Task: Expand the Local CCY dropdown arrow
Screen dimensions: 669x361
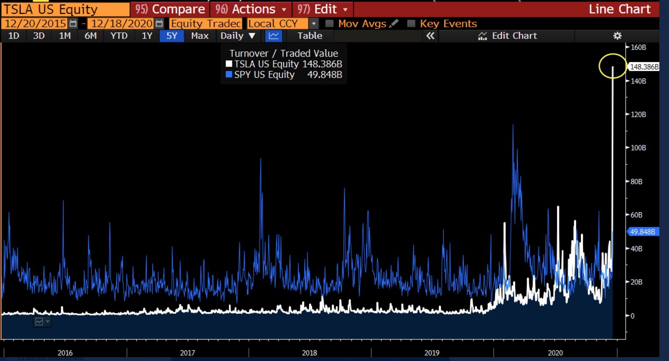Action: click(314, 24)
